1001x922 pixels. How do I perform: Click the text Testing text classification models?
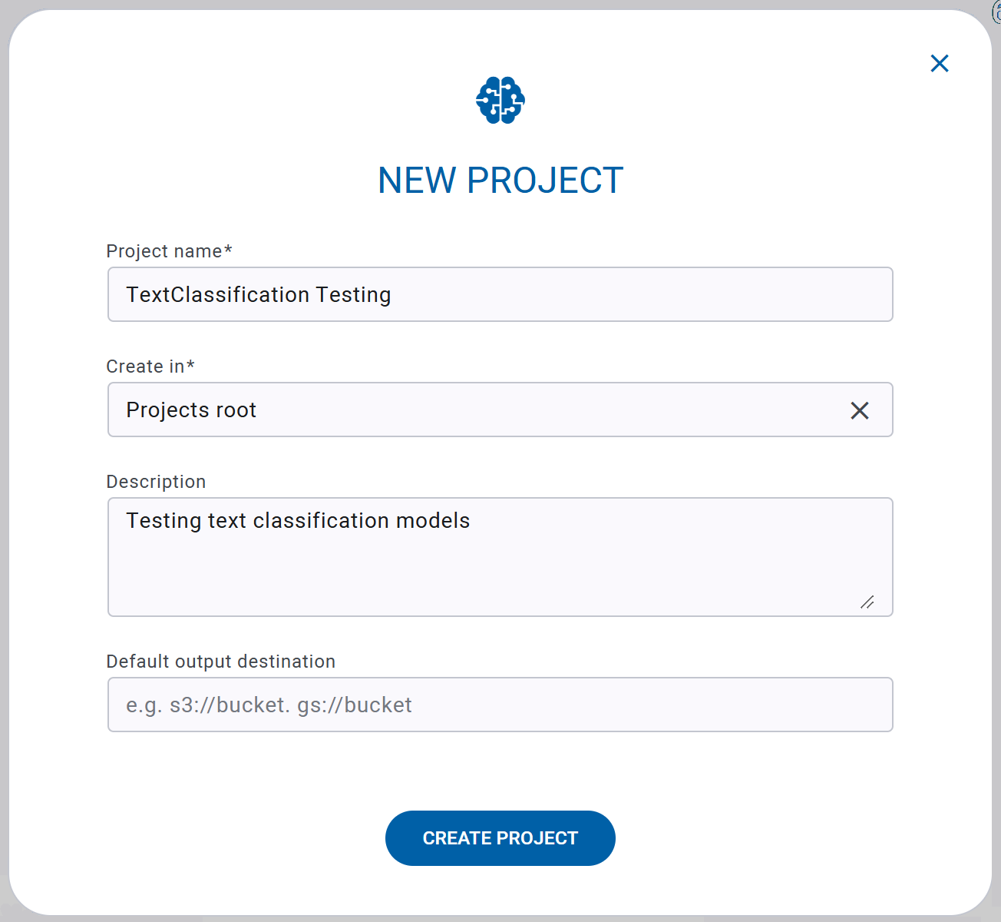click(298, 520)
